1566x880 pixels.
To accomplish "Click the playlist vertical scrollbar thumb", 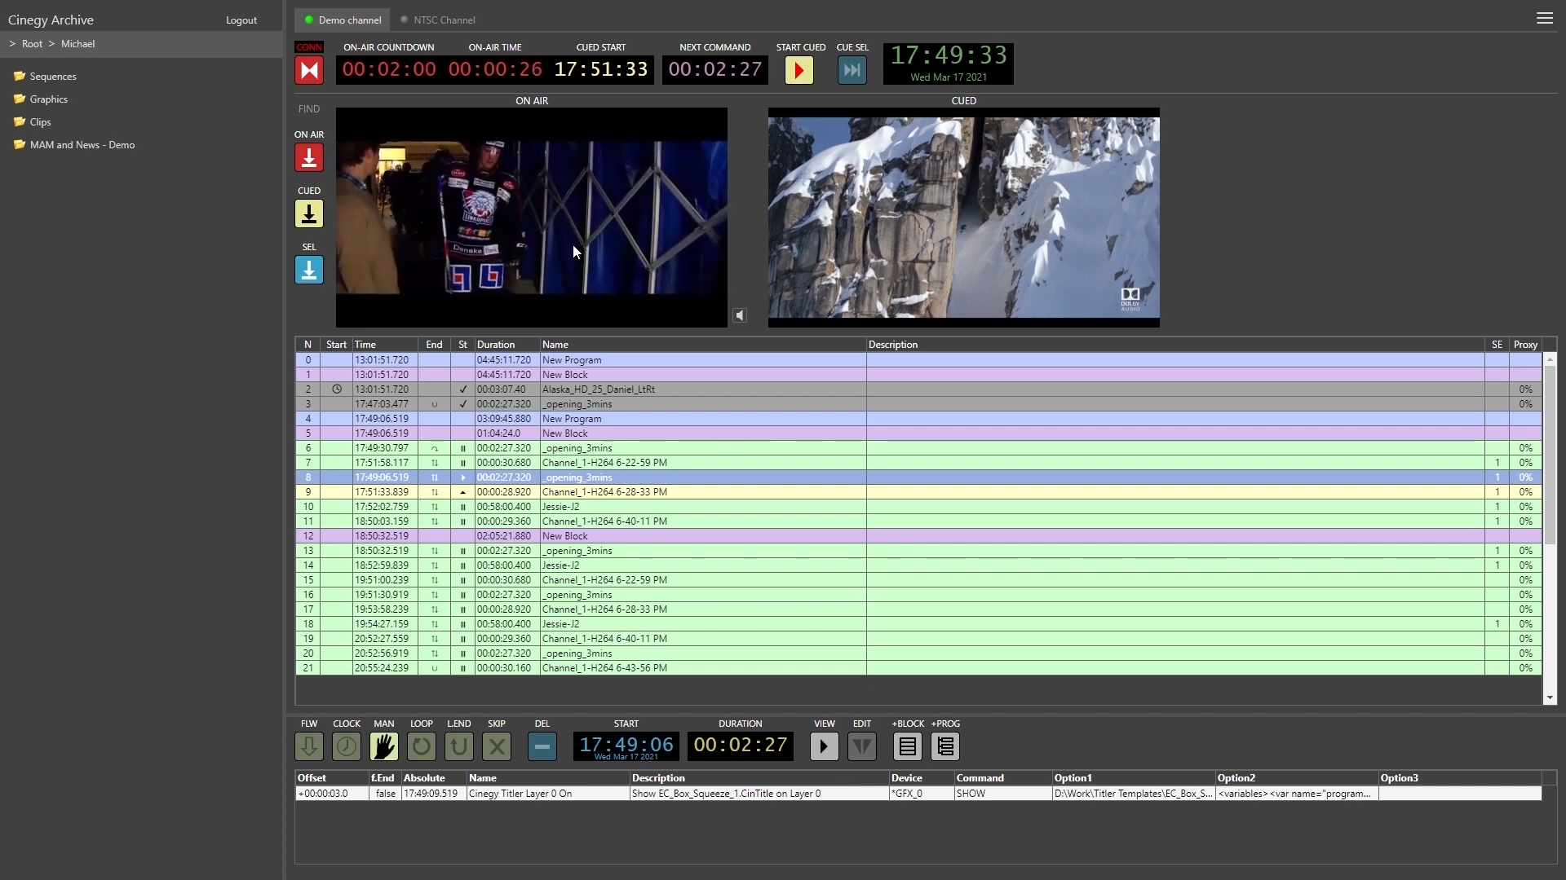I will (1550, 455).
